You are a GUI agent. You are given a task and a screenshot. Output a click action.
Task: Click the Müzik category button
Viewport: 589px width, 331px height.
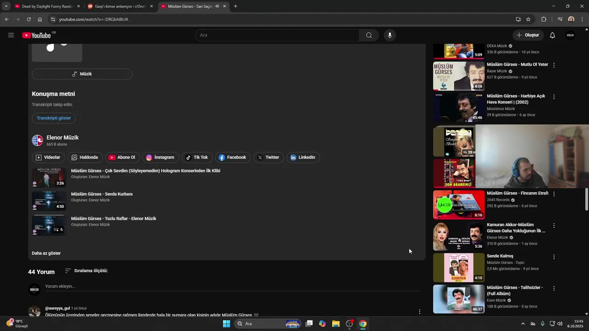click(82, 74)
